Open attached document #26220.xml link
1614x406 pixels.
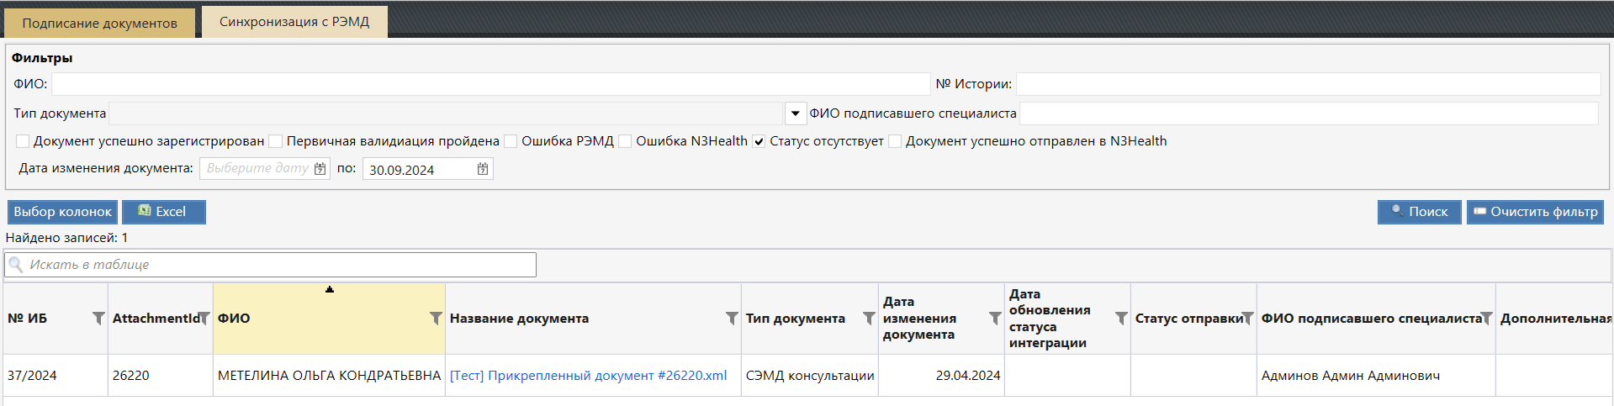tap(588, 376)
